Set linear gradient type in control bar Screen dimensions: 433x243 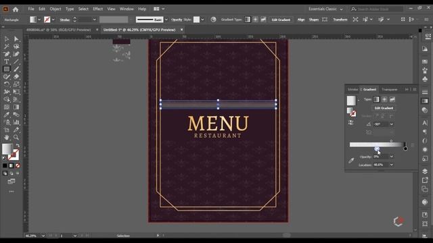pyautogui.click(x=248, y=20)
